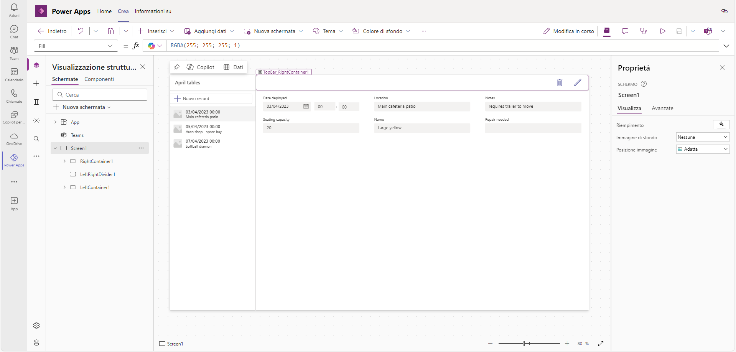Screen dimensions: 736x352
Task: Open the search icon in left rail
Action: [x=36, y=139]
